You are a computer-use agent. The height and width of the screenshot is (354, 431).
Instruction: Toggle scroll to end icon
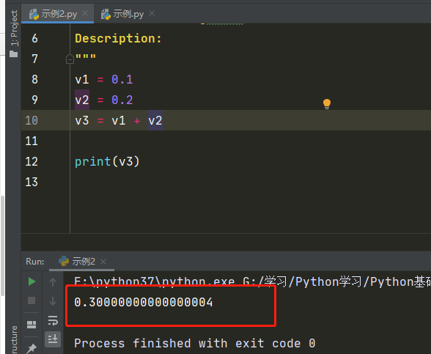[53, 339]
